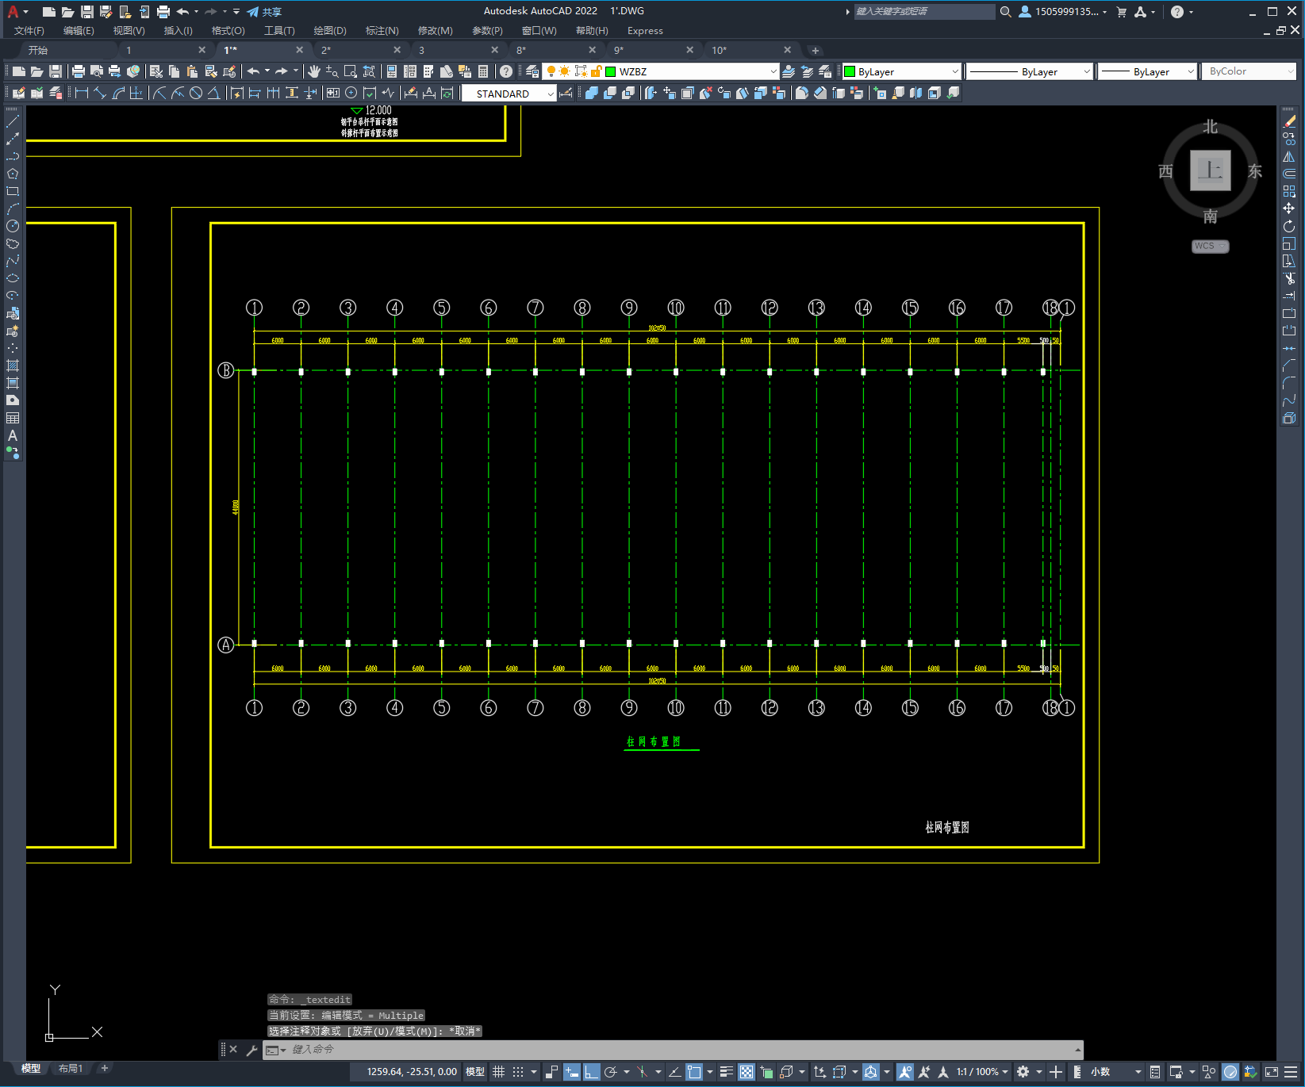The image size is (1305, 1087).
Task: Click the Help question mark in standard toolbar
Action: pos(506,71)
